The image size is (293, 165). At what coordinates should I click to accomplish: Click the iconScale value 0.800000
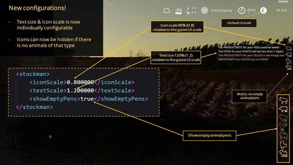click(x=80, y=82)
